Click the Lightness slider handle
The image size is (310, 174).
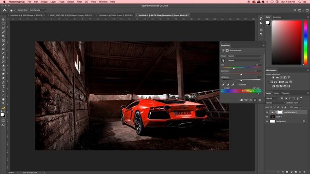click(x=241, y=80)
